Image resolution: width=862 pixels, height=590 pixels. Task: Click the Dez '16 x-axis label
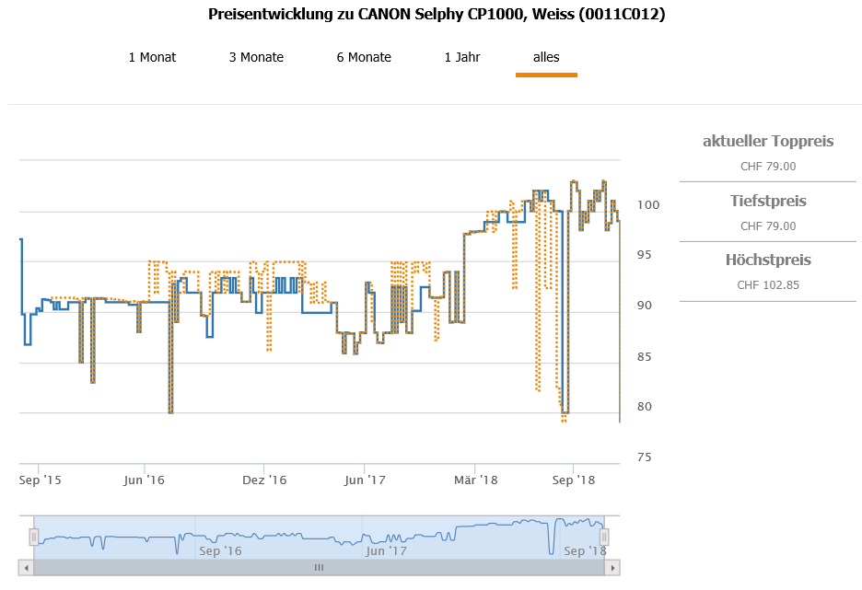tap(264, 480)
